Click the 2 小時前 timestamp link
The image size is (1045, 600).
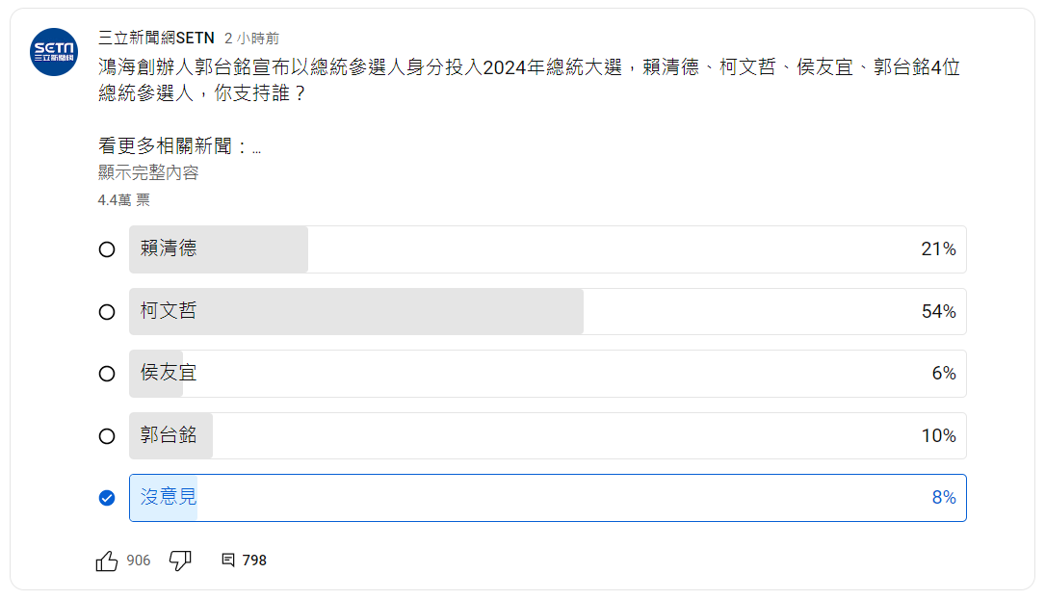click(249, 38)
